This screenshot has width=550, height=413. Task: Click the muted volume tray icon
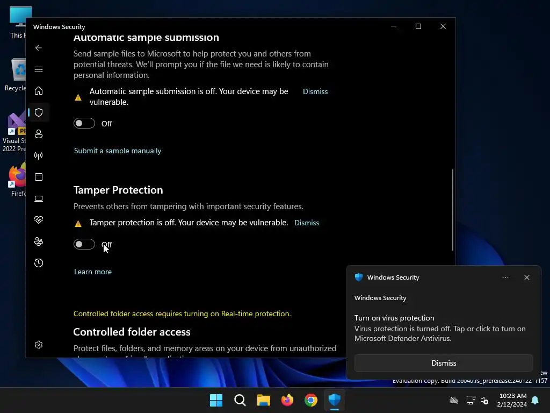(484, 400)
